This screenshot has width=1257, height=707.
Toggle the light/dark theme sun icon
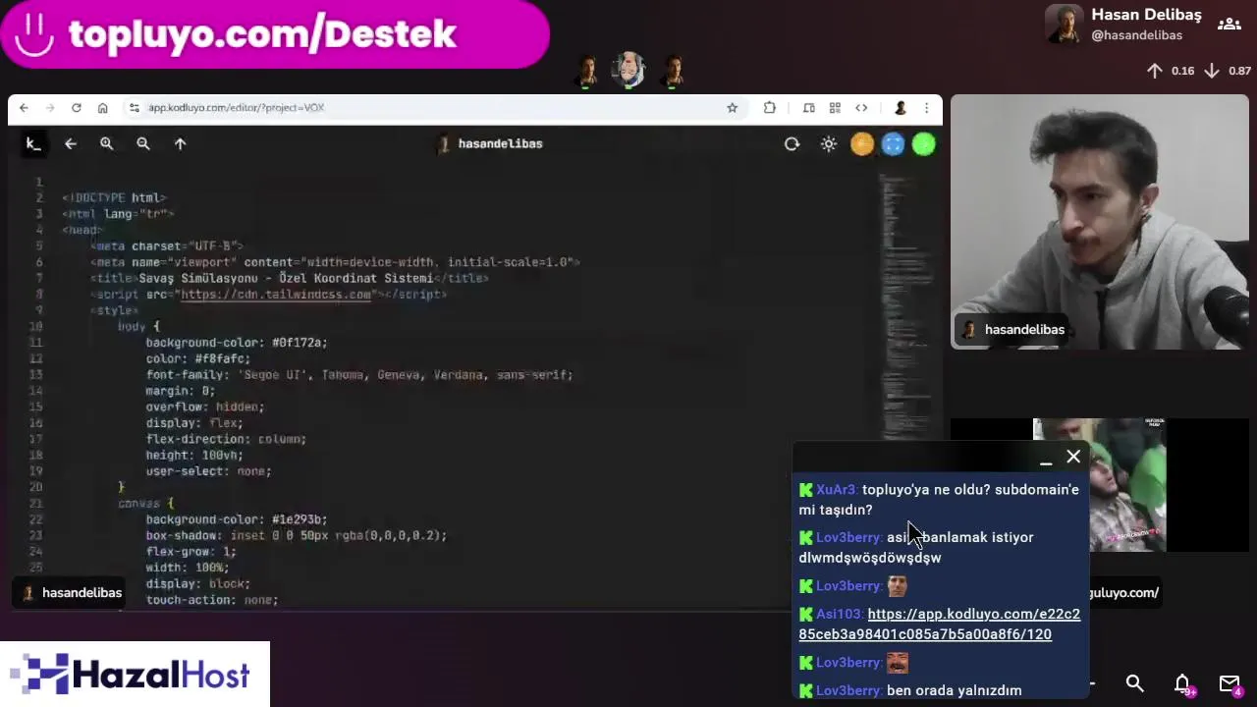click(829, 144)
